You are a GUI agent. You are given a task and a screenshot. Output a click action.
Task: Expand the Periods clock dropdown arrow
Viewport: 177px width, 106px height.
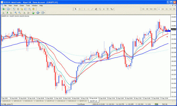(40, 13)
